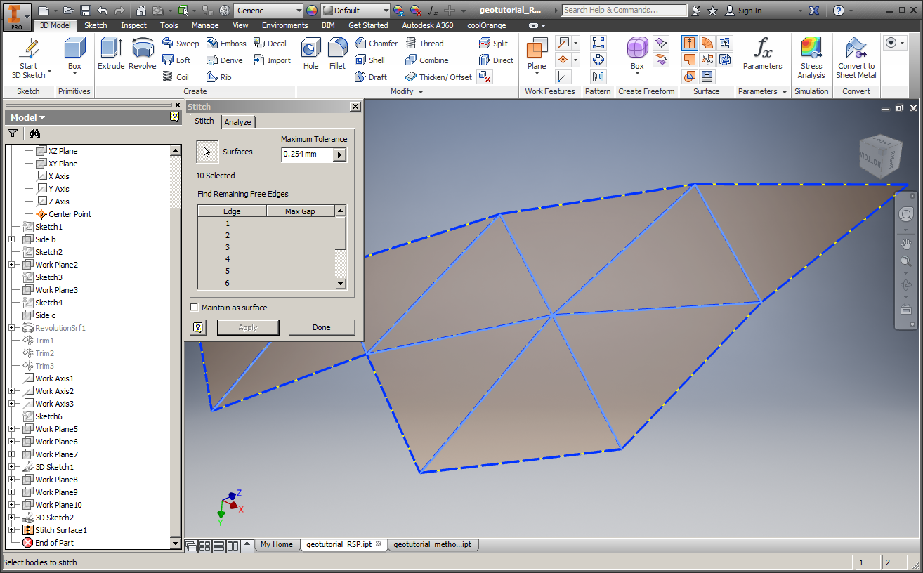The width and height of the screenshot is (923, 573).
Task: Toggle Maintain as surface checkbox
Action: tap(195, 308)
